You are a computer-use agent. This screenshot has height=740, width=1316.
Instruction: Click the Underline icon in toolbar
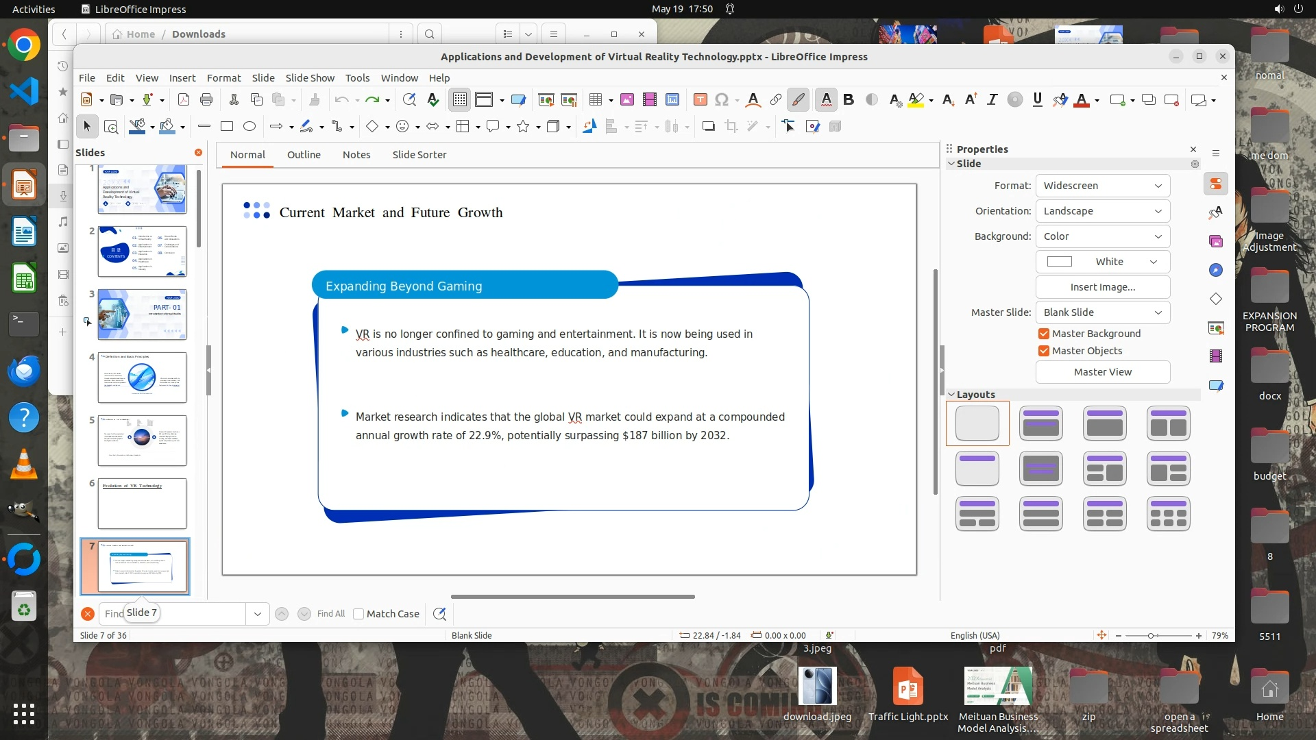(1037, 99)
